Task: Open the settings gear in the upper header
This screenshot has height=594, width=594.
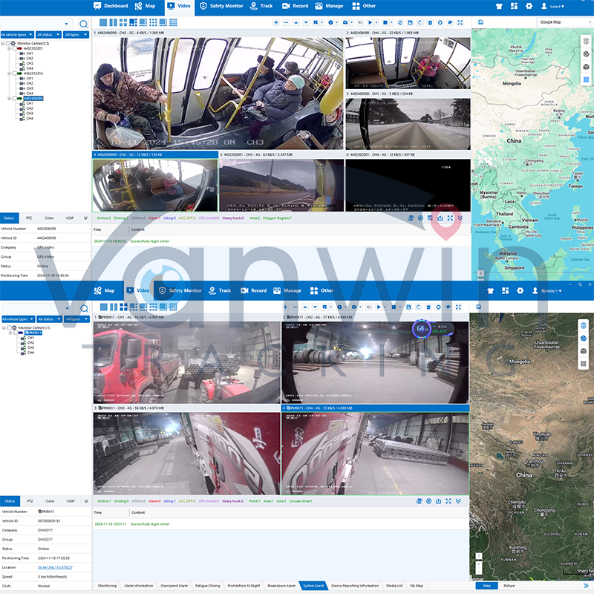Action: point(529,6)
